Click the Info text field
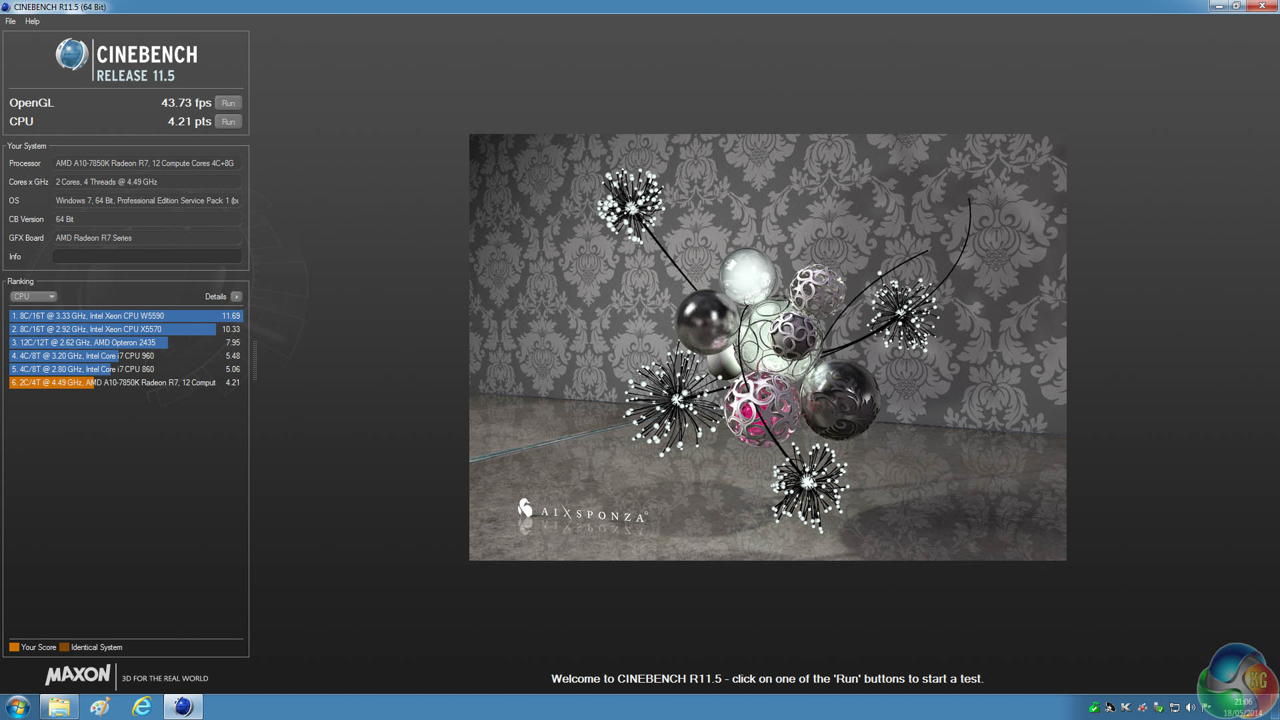This screenshot has height=720, width=1280. [x=147, y=257]
